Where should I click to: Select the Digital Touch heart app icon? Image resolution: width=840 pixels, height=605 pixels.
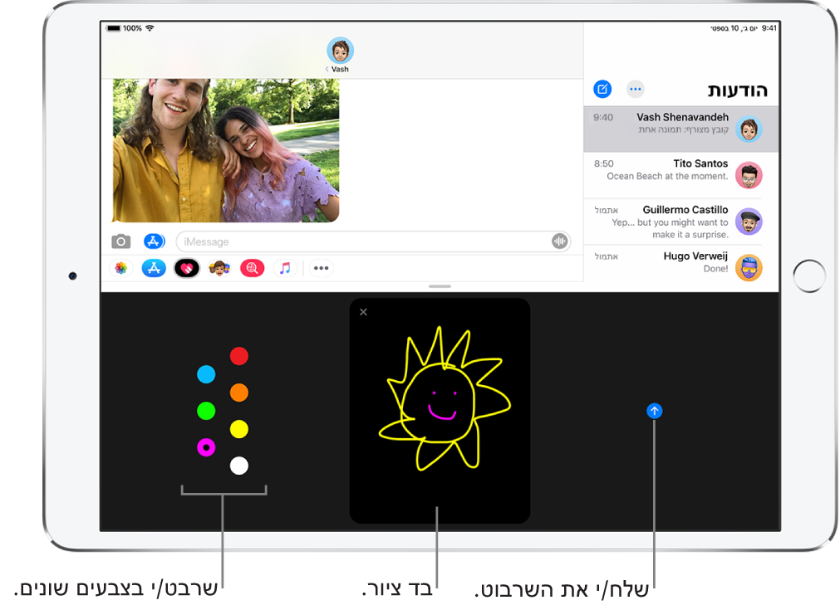[187, 268]
